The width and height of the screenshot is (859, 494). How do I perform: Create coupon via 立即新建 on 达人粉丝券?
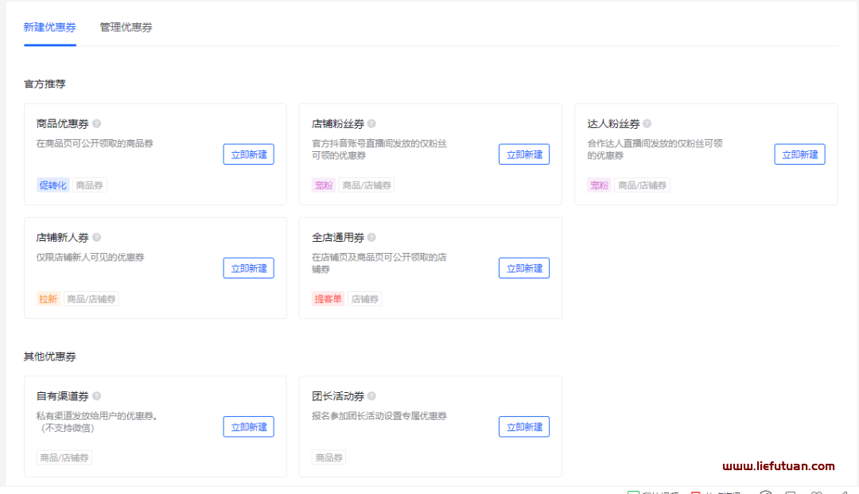click(799, 154)
